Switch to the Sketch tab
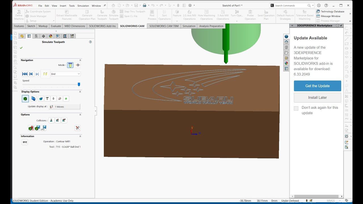Screen dimensions: 363x204 [31, 26]
